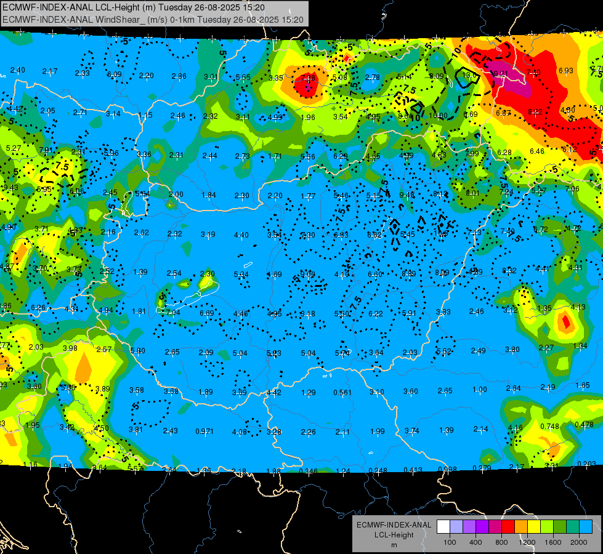This screenshot has height=554, width=603.
Task: Click the 1200 tick label in legend
Action: point(527,542)
